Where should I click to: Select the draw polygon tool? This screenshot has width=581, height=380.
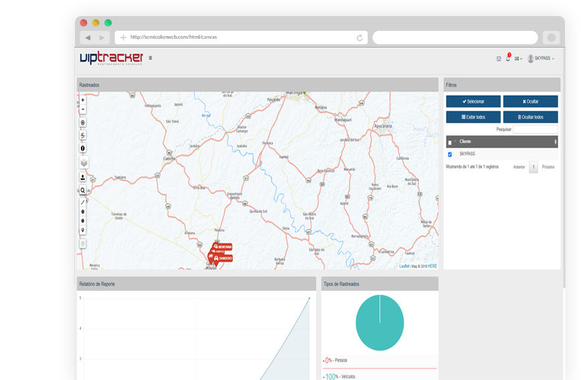pyautogui.click(x=83, y=211)
